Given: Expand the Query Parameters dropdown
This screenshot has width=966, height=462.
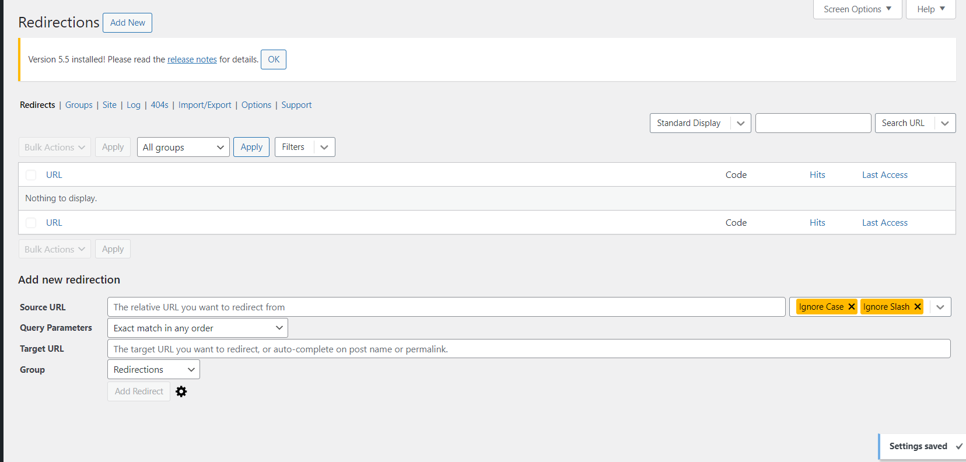Looking at the screenshot, I should 197,328.
